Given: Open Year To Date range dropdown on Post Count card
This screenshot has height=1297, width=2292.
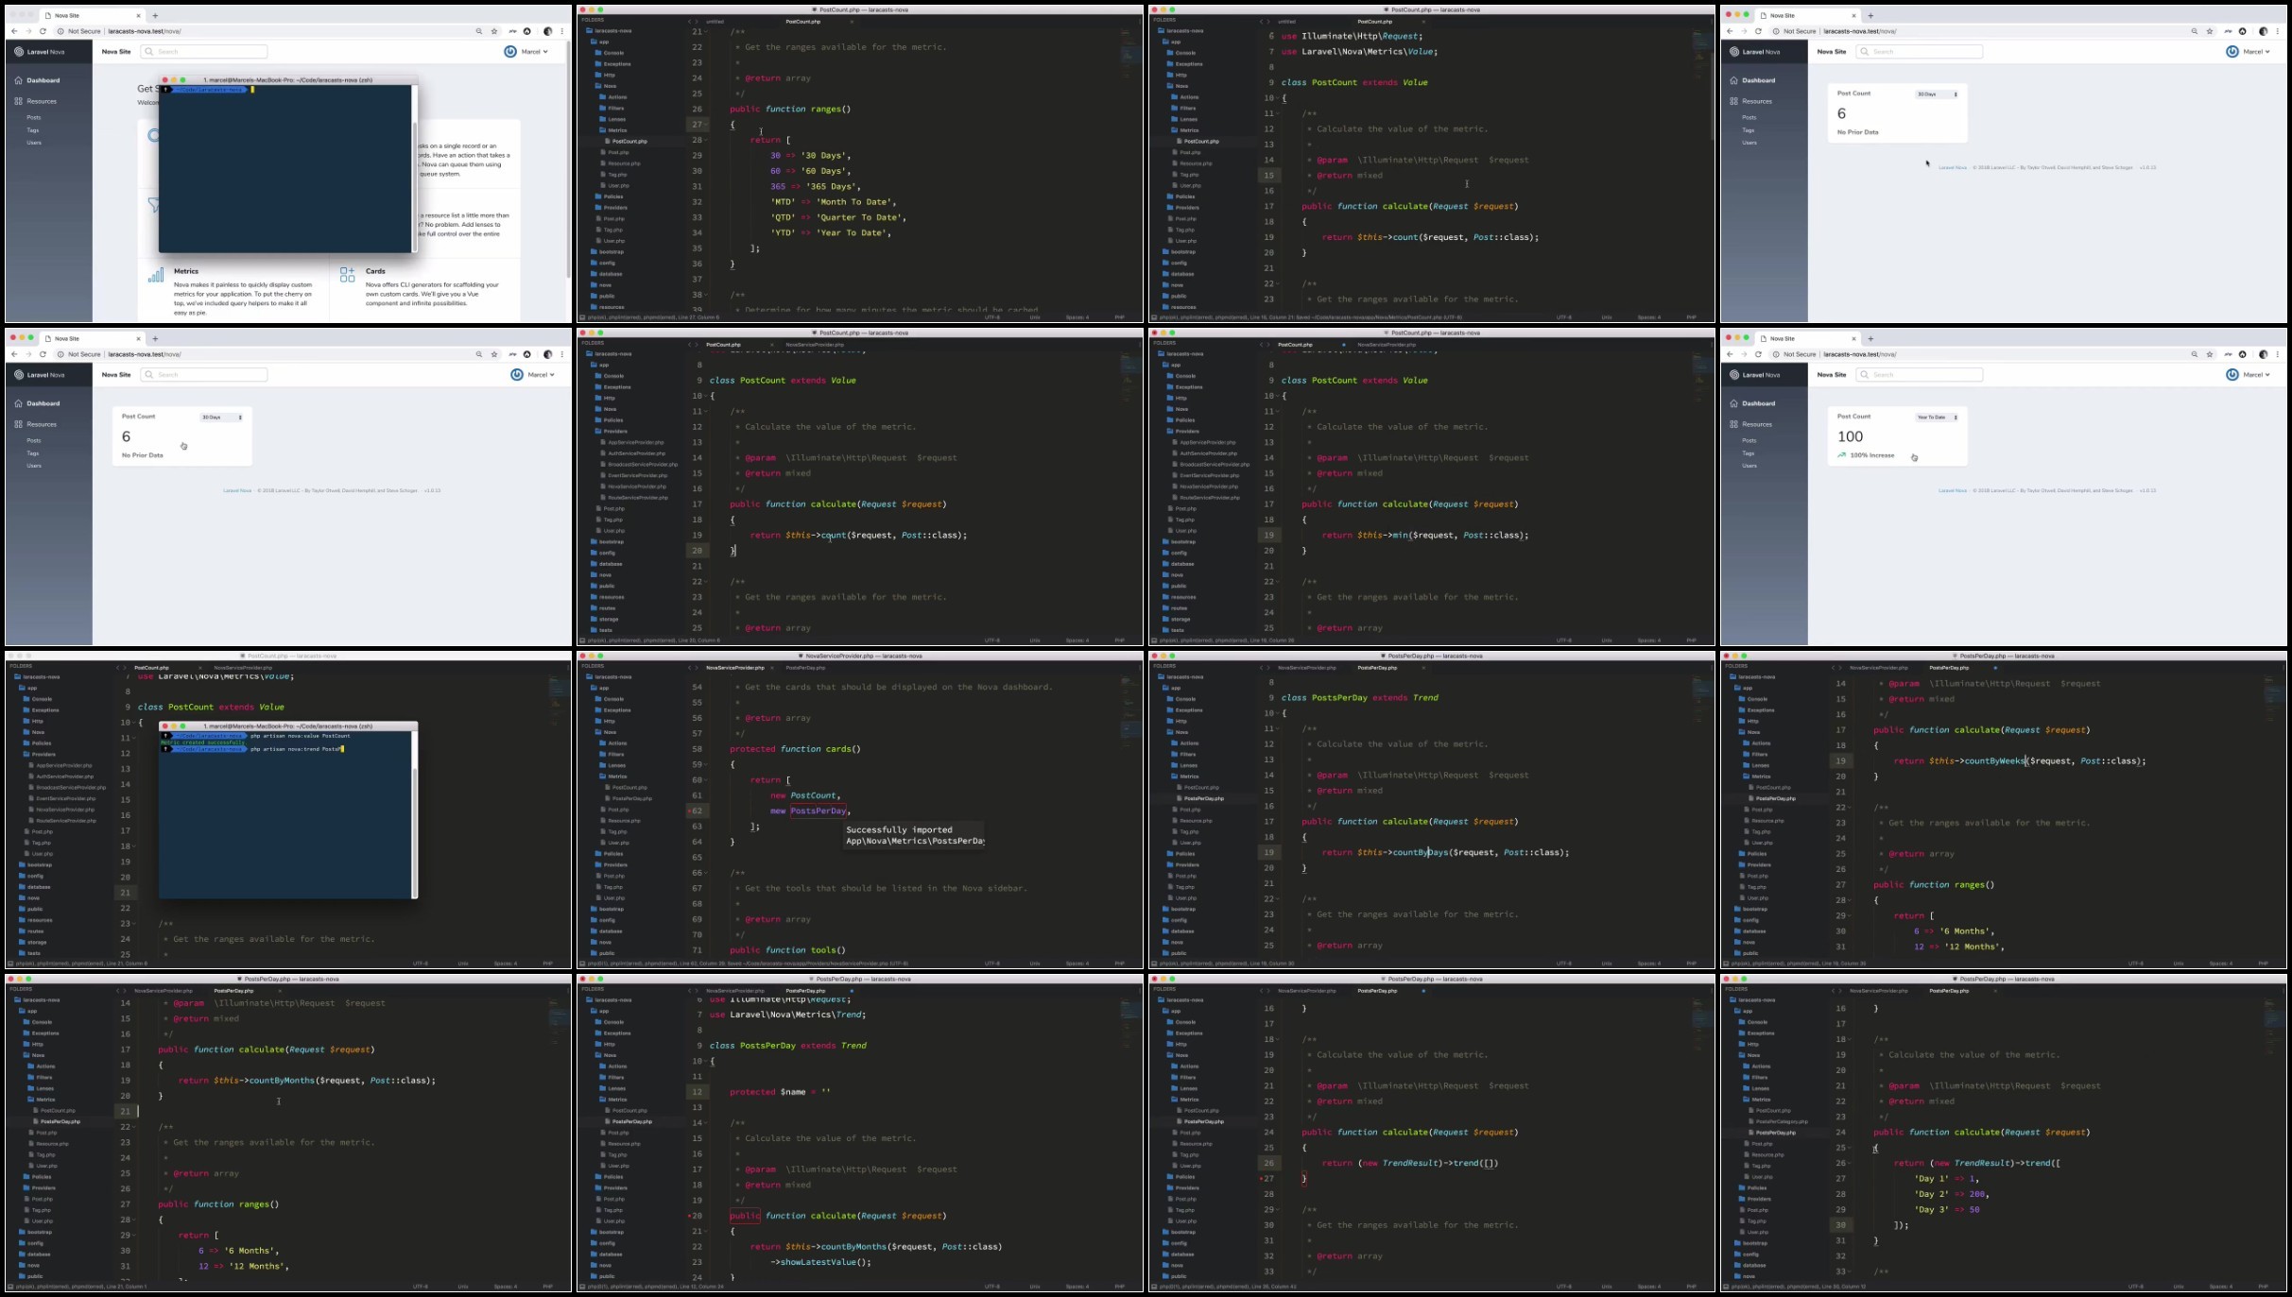Looking at the screenshot, I should [1937, 417].
